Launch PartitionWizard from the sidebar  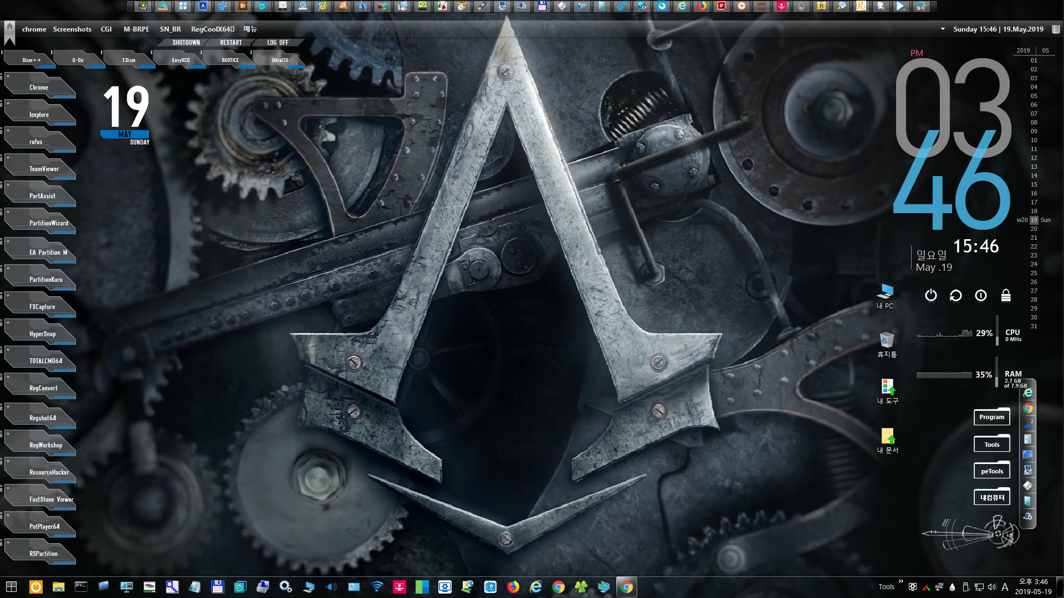pos(39,222)
